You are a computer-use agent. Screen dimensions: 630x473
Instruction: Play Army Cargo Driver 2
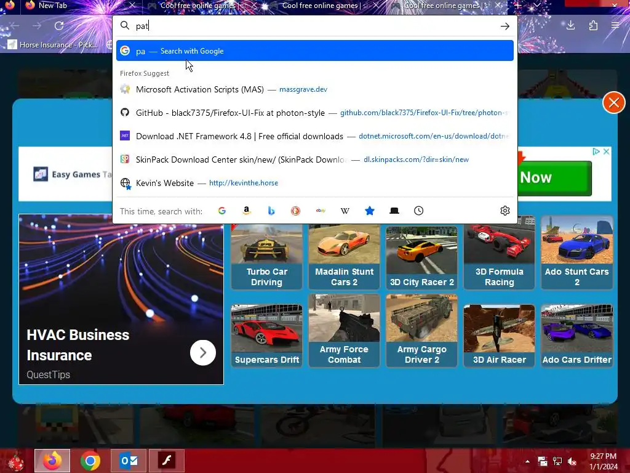click(422, 331)
